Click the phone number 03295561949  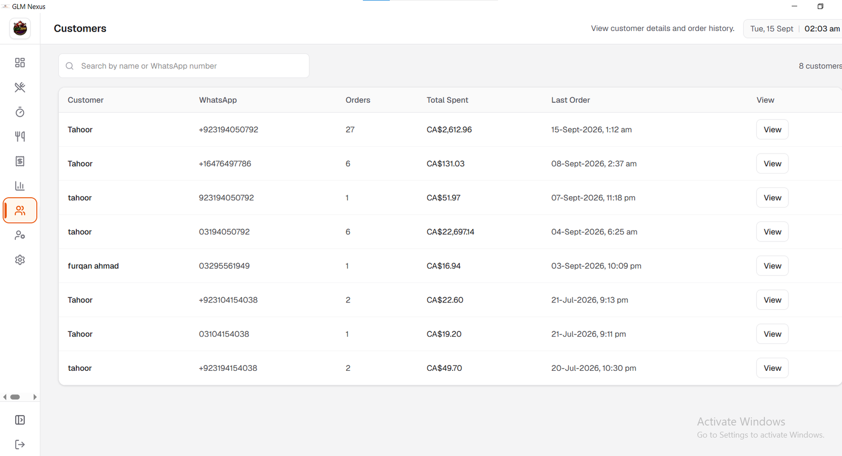point(224,266)
